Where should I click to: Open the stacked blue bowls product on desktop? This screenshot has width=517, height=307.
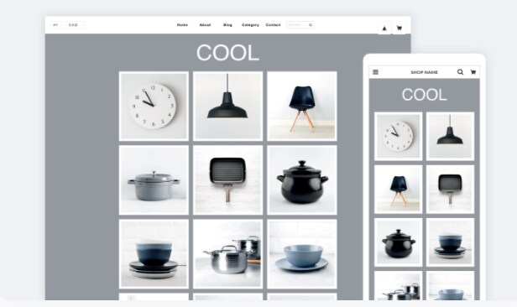pos(154,254)
